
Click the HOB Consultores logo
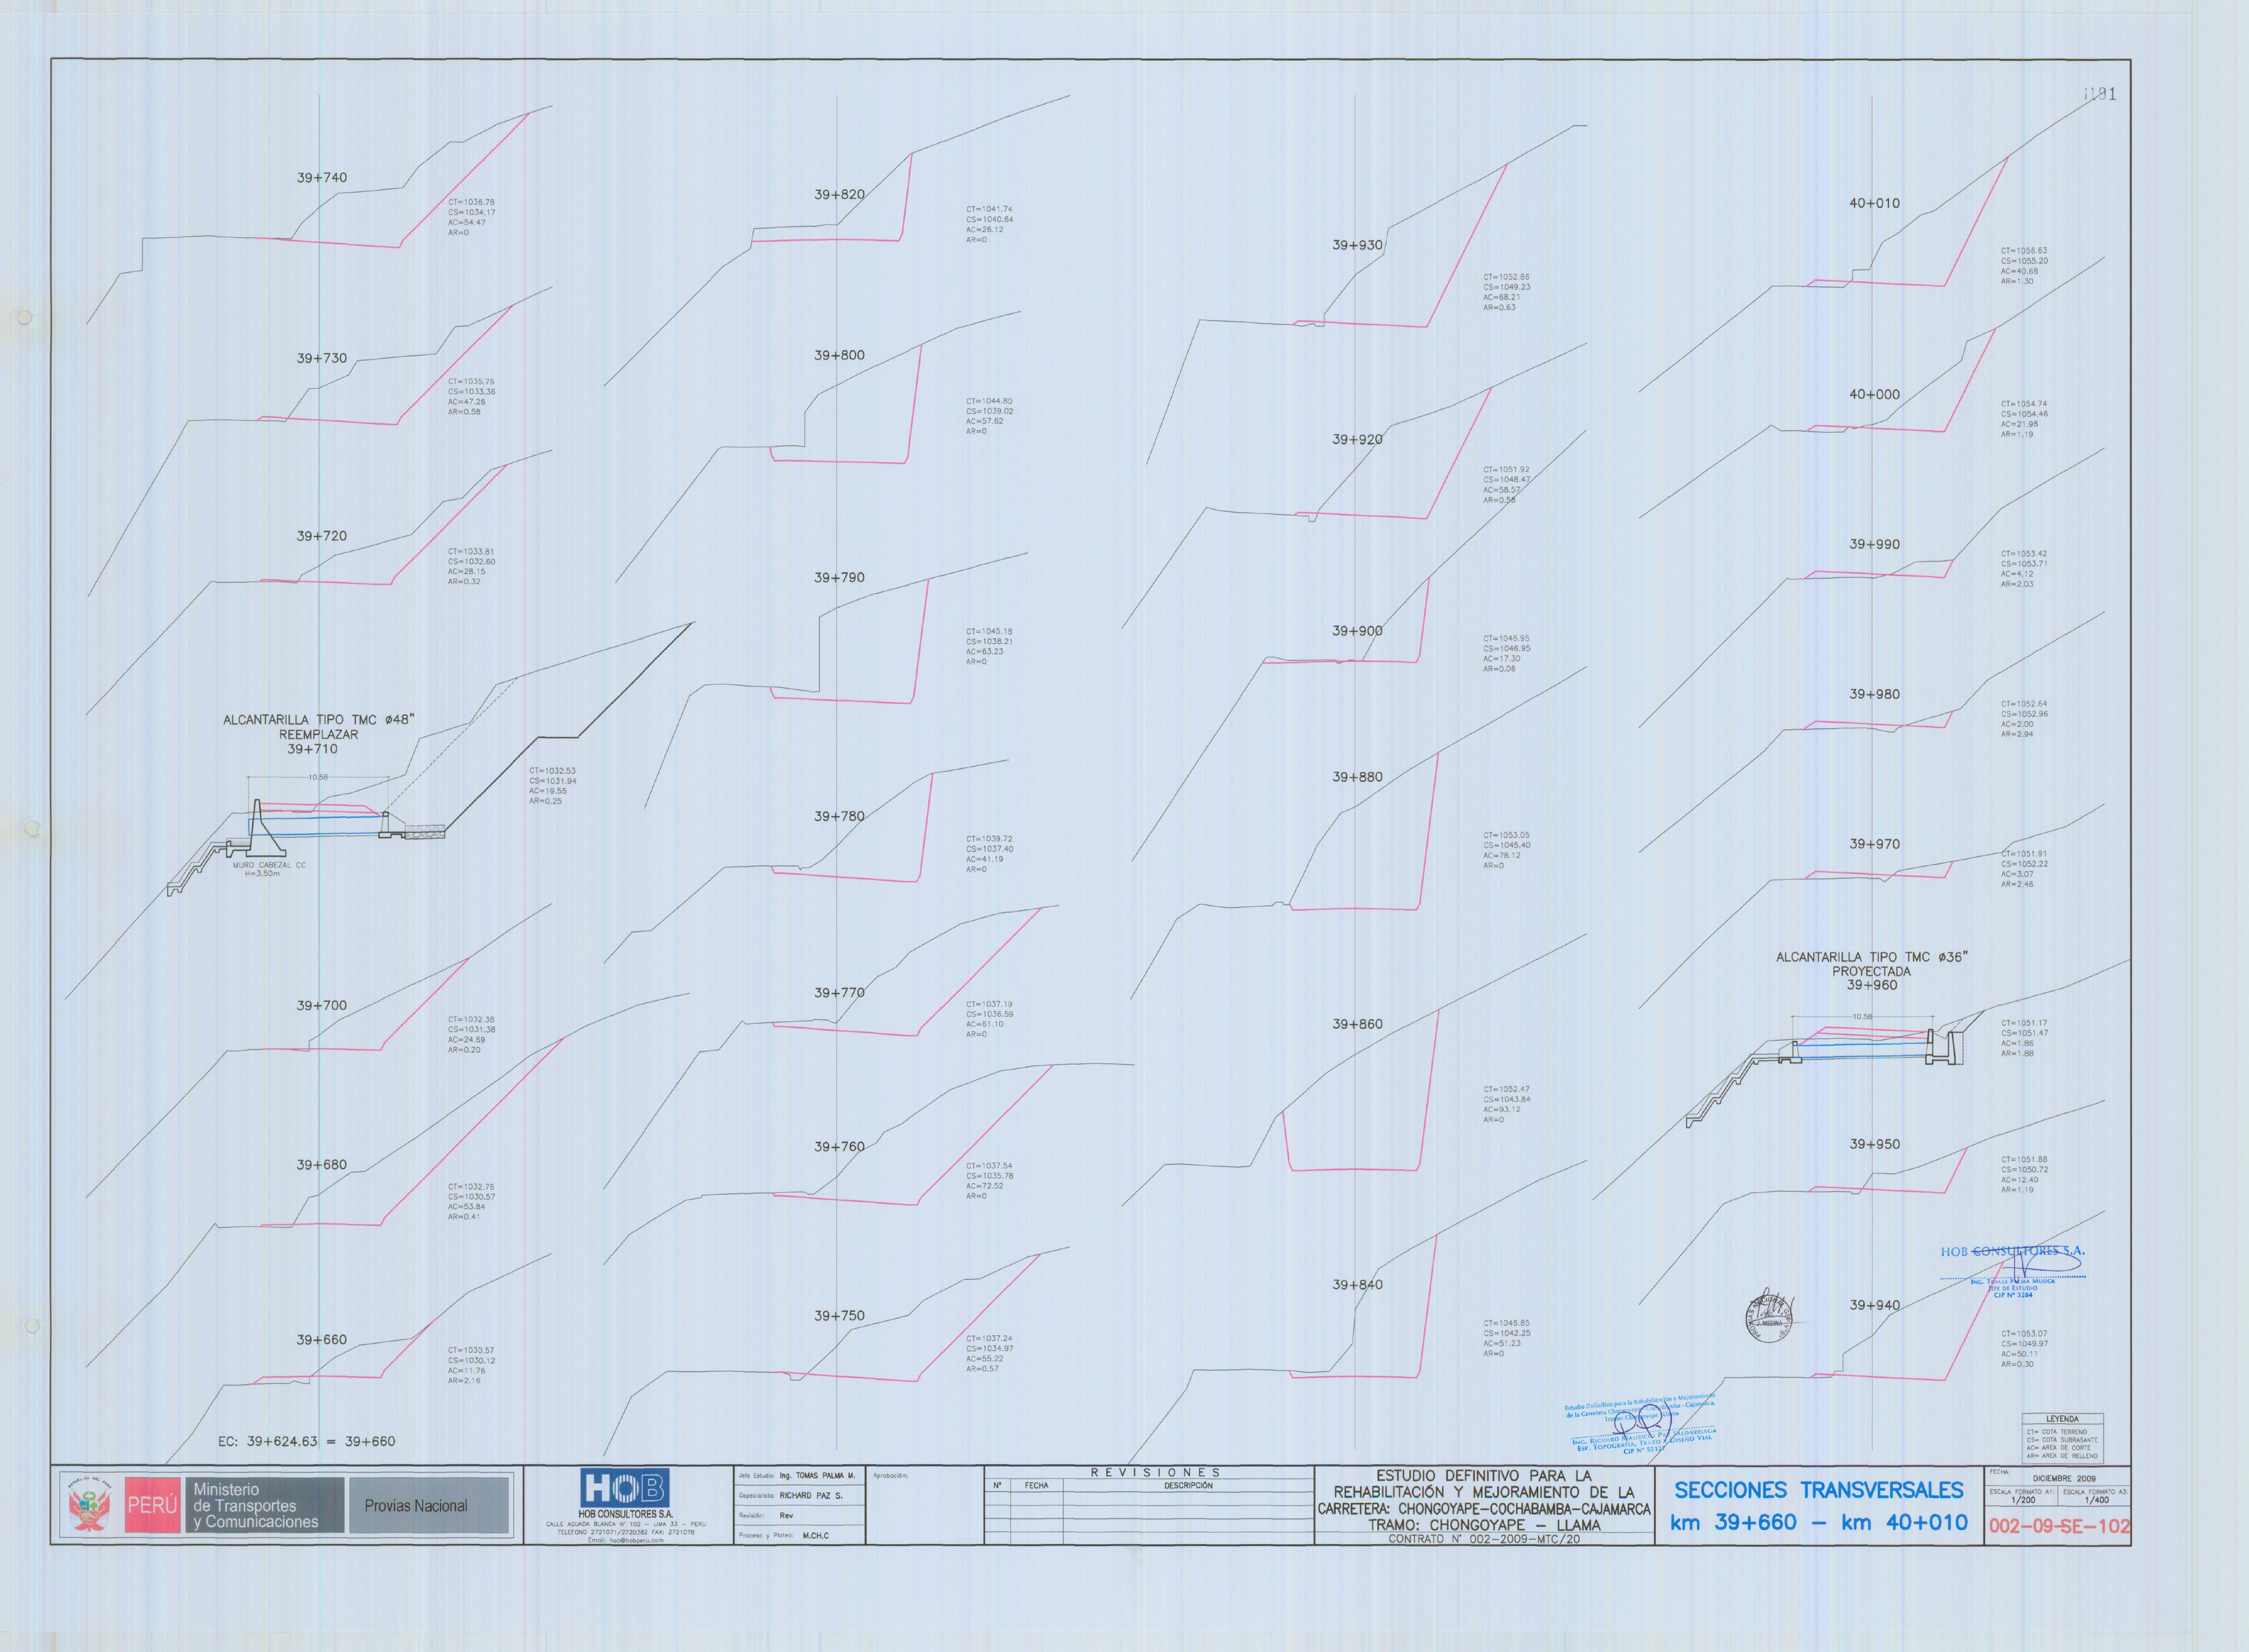click(625, 1493)
